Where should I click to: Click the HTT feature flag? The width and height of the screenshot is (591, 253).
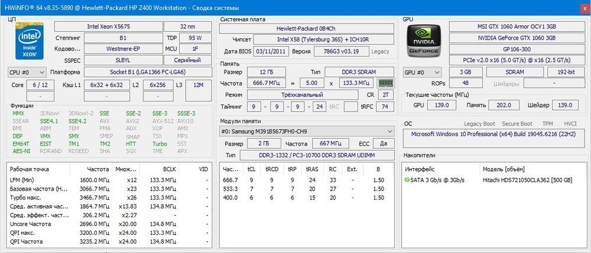click(x=131, y=144)
